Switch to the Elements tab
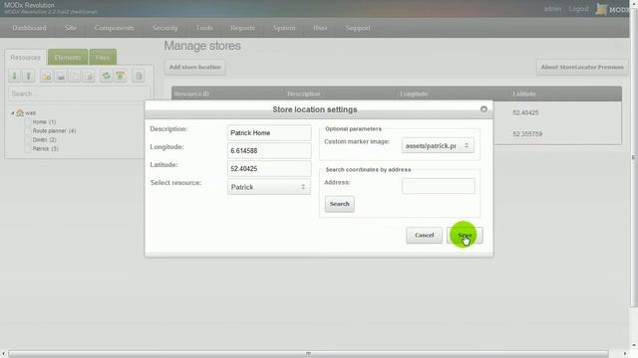 [x=68, y=58]
